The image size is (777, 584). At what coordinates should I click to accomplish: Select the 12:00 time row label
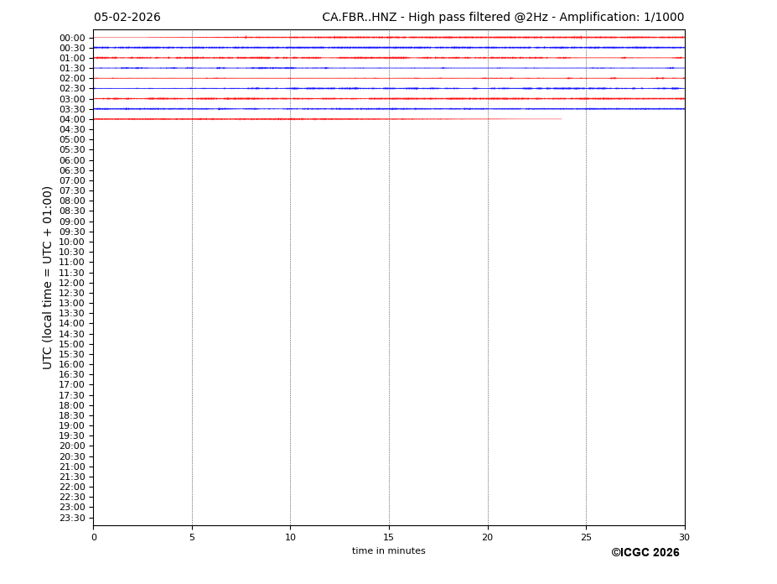[72, 283]
